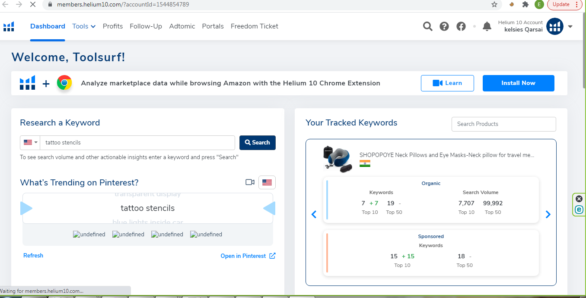Click the Open in Pinterest external link
586x298 pixels.
click(x=248, y=256)
